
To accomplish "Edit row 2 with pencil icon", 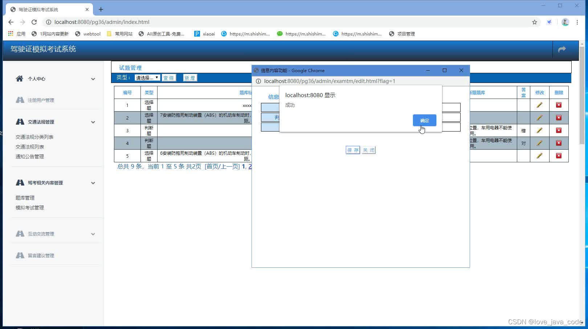I will (539, 118).
